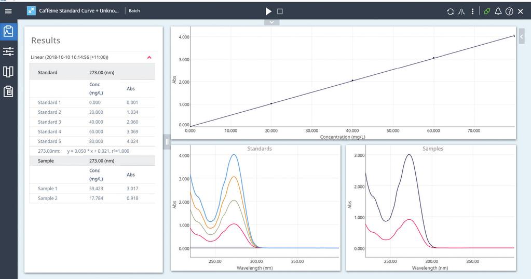Select the Standard 1 row
The image size is (531, 279).
92,102
